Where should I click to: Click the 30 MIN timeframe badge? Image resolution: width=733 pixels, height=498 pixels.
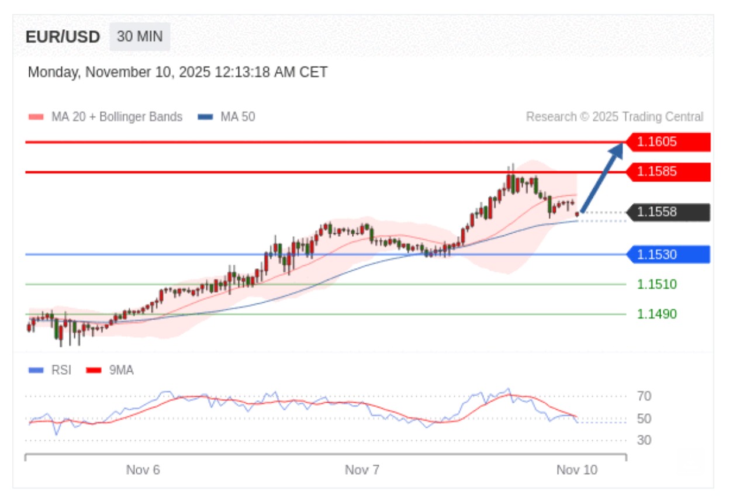[140, 37]
